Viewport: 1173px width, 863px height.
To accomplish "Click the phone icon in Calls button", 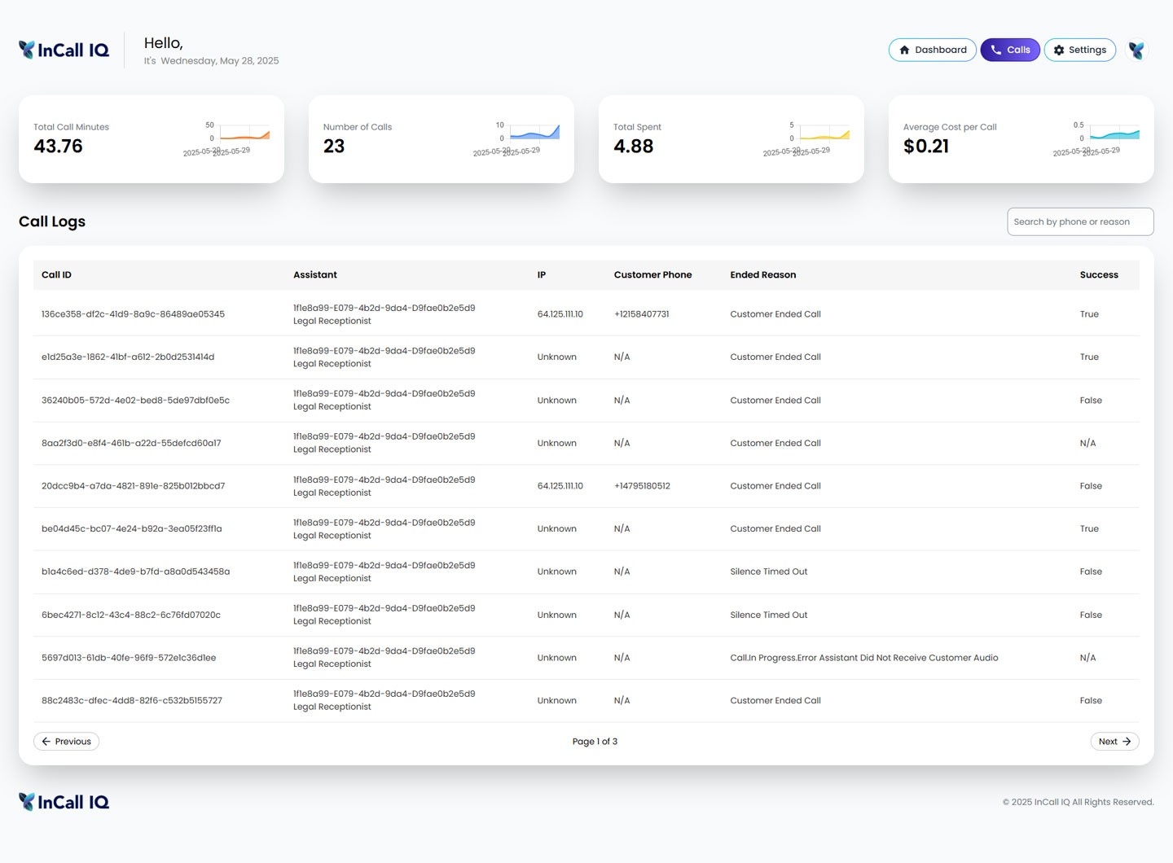I will (x=995, y=50).
